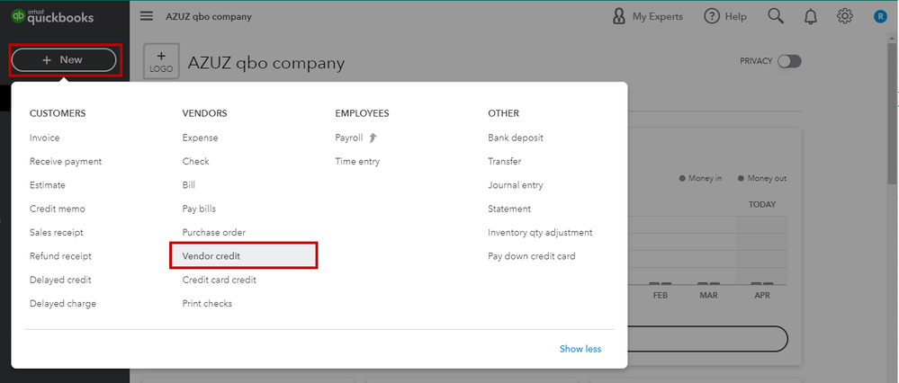
Task: Choose Delayed charge
Action: coord(63,303)
